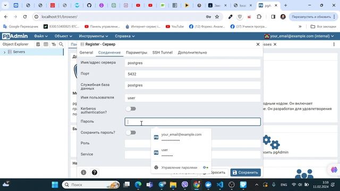
Task: Select Servers in Object Explorer
Action: [19, 52]
